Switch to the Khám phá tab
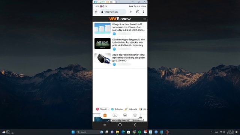 (x=131, y=109)
